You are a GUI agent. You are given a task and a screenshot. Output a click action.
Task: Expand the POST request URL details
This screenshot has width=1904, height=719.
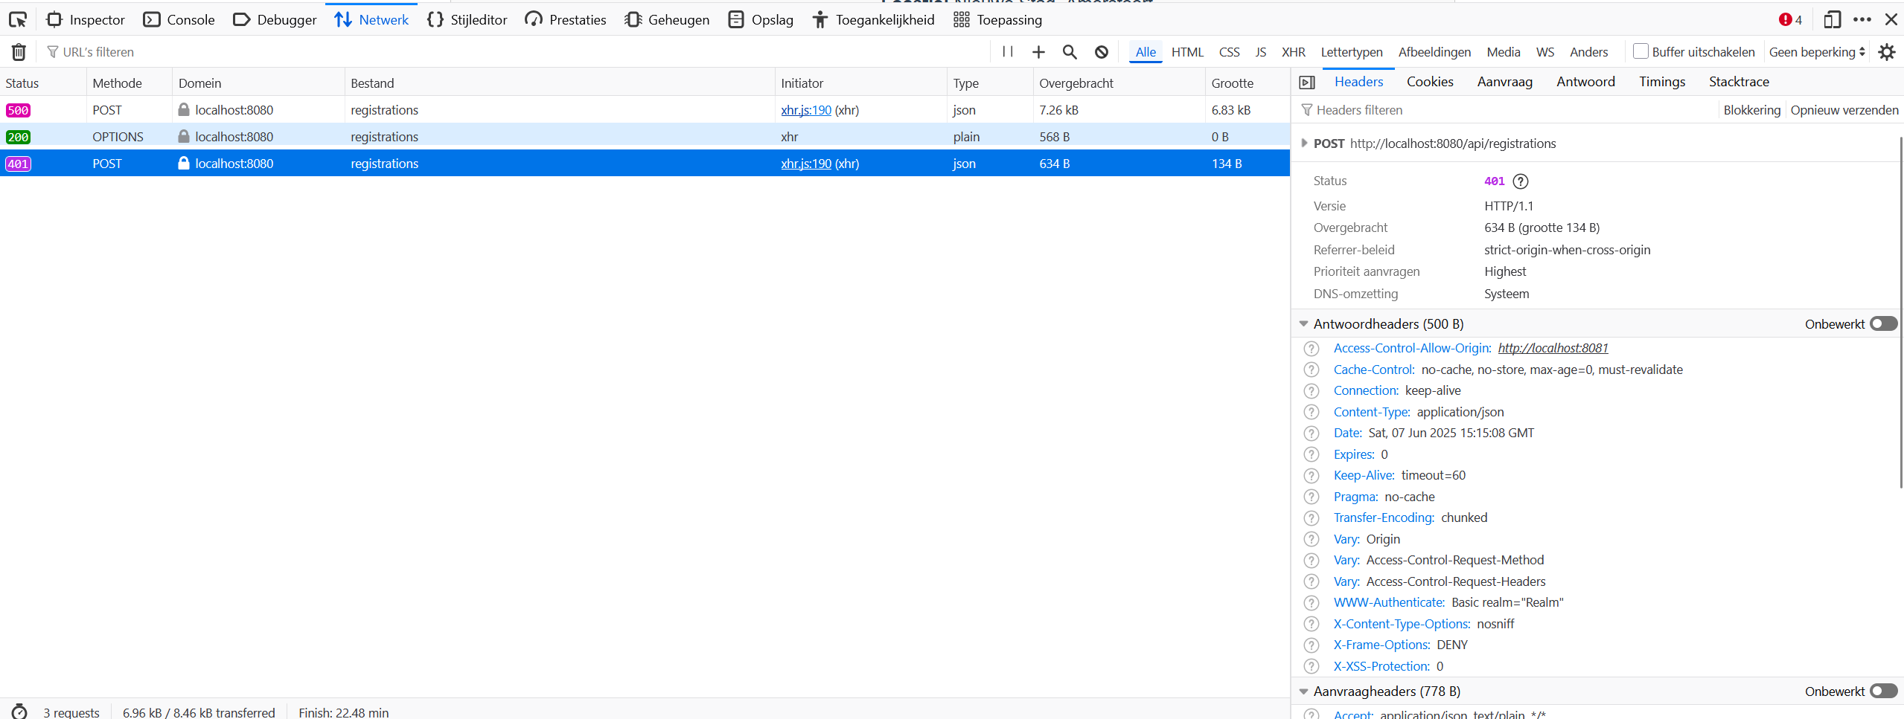click(x=1304, y=144)
